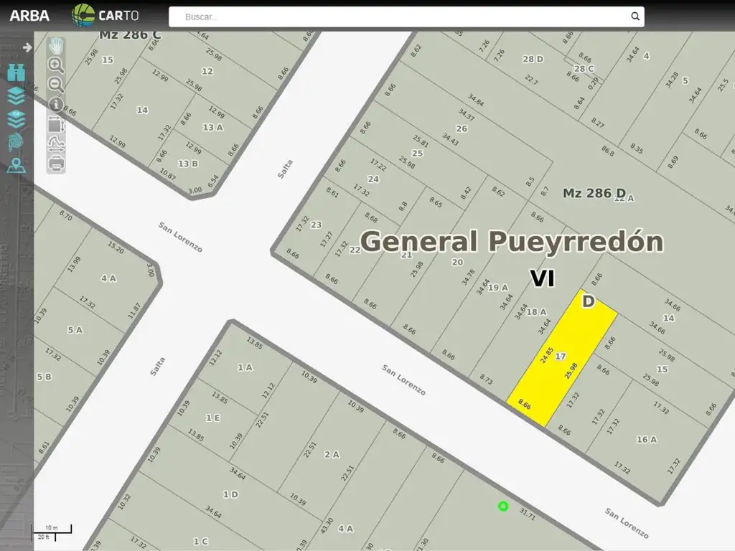Print the map with printer icon
The height and width of the screenshot is (551, 735).
pyautogui.click(x=56, y=163)
